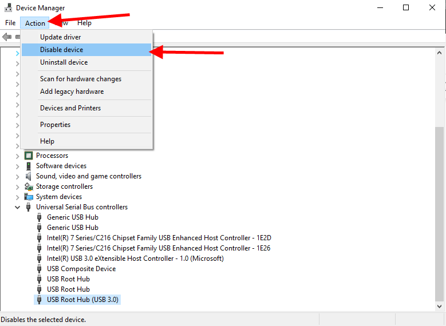Select the Enhanced Host Controller - 1E2D entry
Image resolution: width=446 pixels, height=326 pixels.
(159, 238)
